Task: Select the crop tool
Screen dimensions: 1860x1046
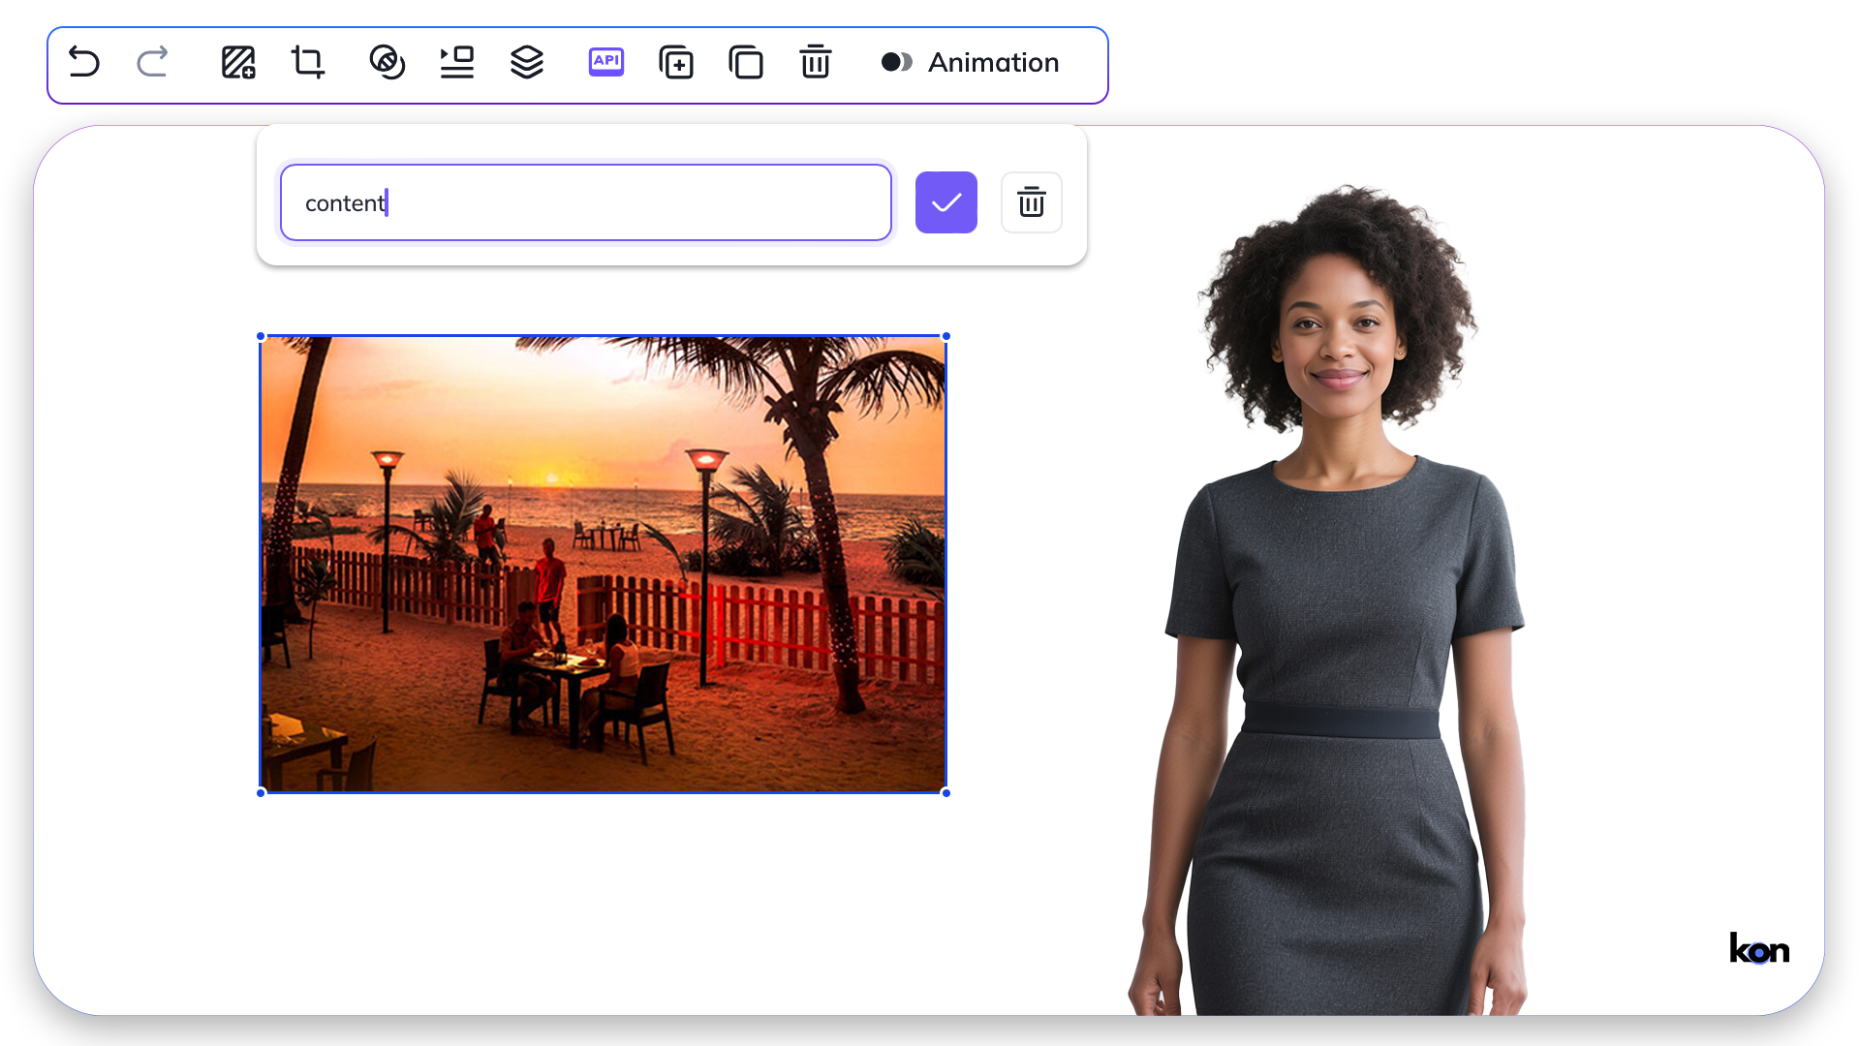Action: click(308, 63)
